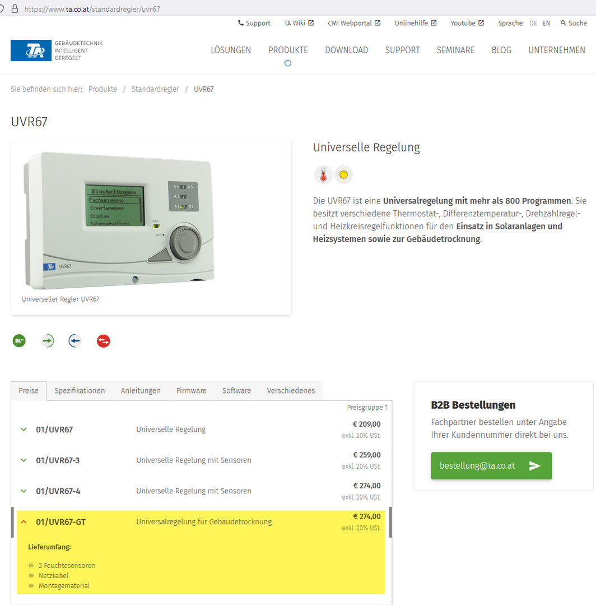Click the 01/UVR67-3 article number
The width and height of the screenshot is (596, 605).
click(x=58, y=460)
